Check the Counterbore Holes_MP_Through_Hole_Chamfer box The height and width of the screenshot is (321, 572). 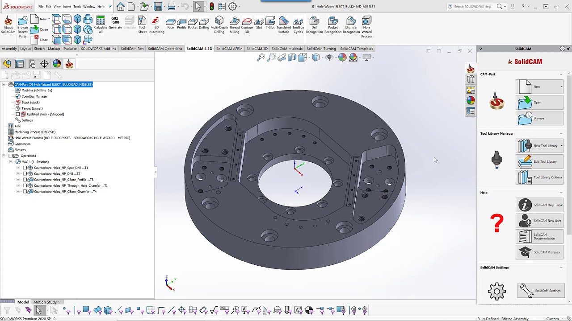[25, 185]
